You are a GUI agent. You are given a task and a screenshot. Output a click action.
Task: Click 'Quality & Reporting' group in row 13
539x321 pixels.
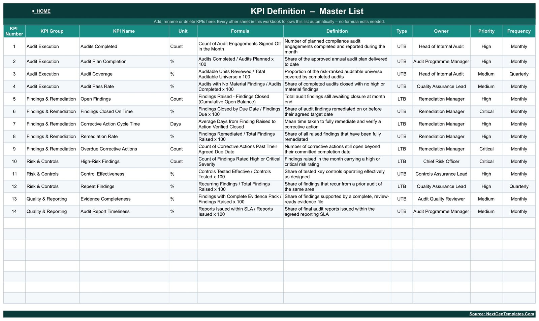pos(52,199)
